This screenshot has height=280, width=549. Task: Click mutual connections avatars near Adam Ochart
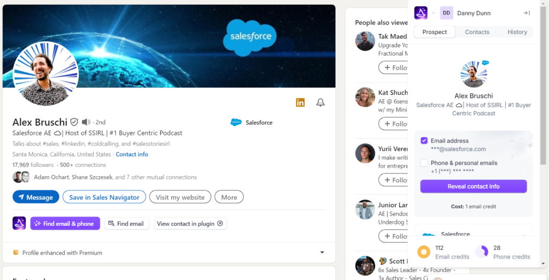pos(21,177)
